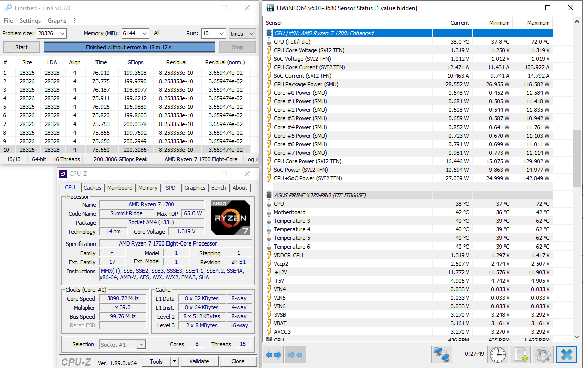This screenshot has height=368, width=583.
Task: Click the Close button in CPU-Z
Action: pos(238,361)
